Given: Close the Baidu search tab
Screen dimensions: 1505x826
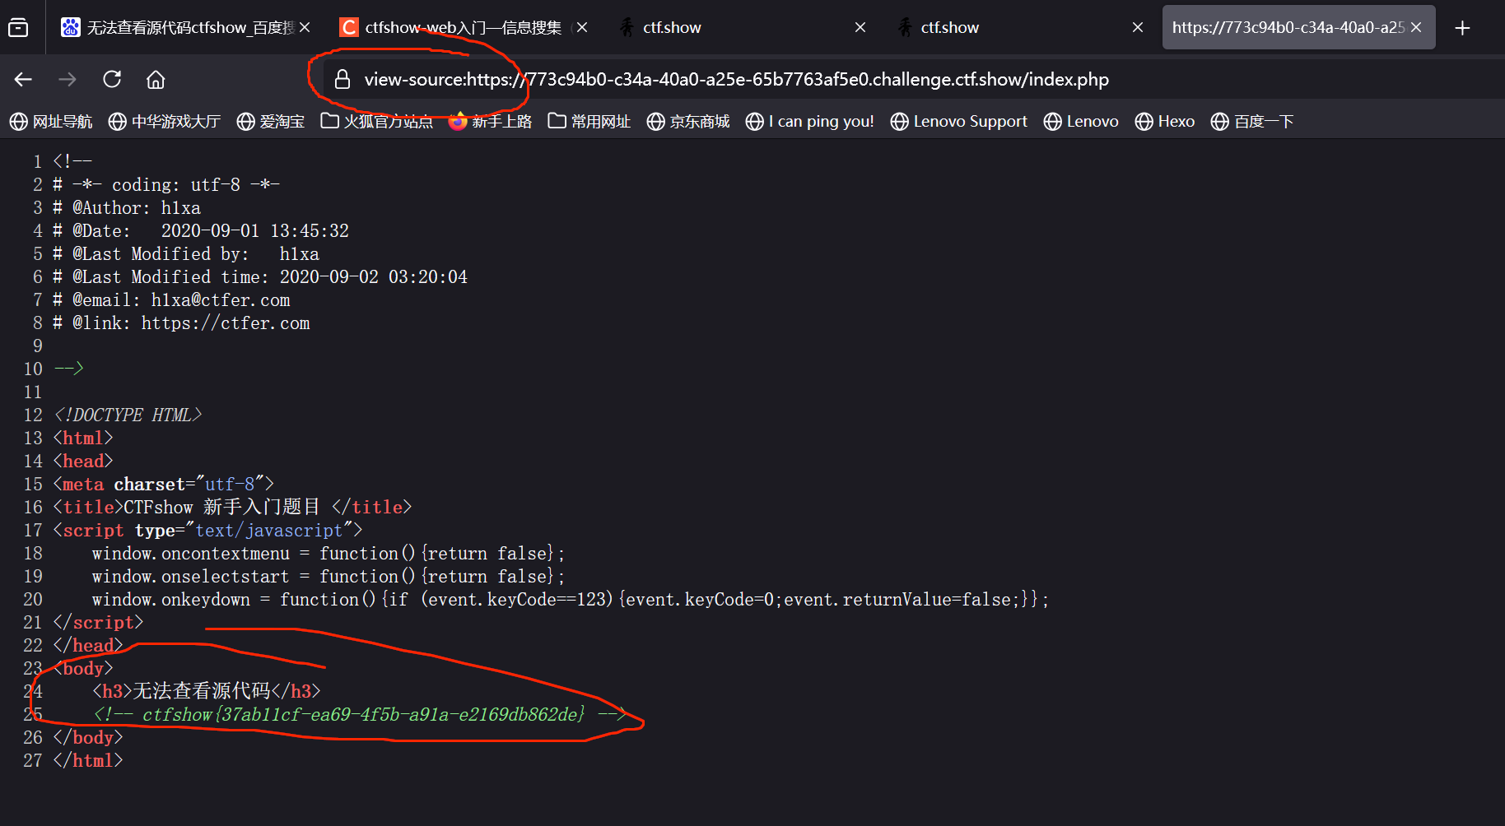Looking at the screenshot, I should [305, 28].
